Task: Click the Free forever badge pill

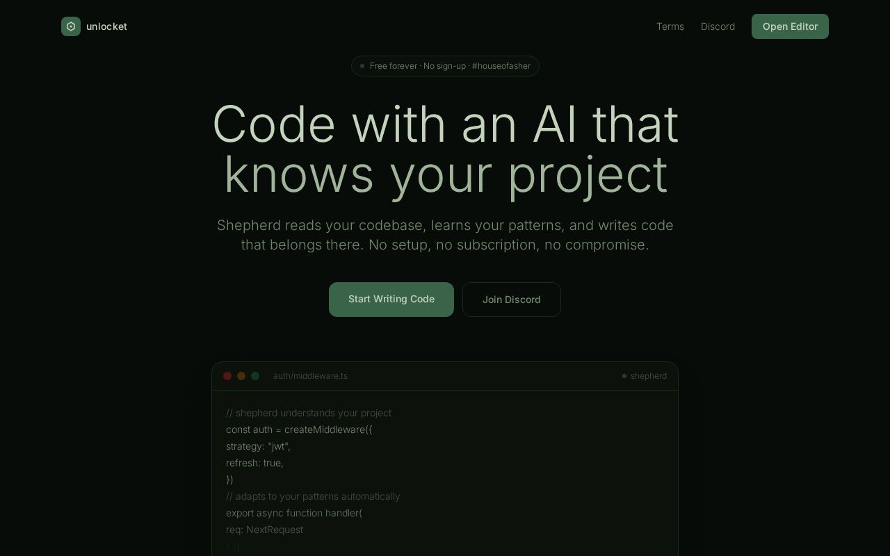Action: click(x=445, y=66)
